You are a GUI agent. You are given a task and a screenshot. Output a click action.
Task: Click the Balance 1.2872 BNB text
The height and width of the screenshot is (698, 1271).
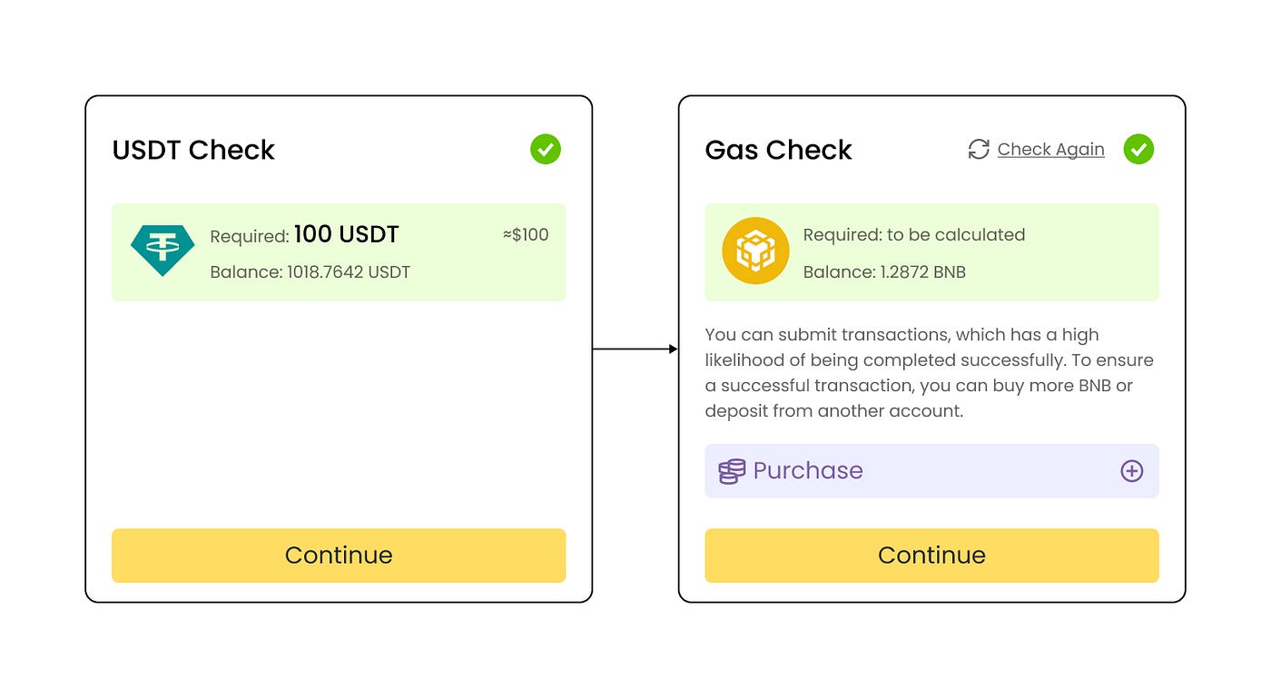[884, 272]
